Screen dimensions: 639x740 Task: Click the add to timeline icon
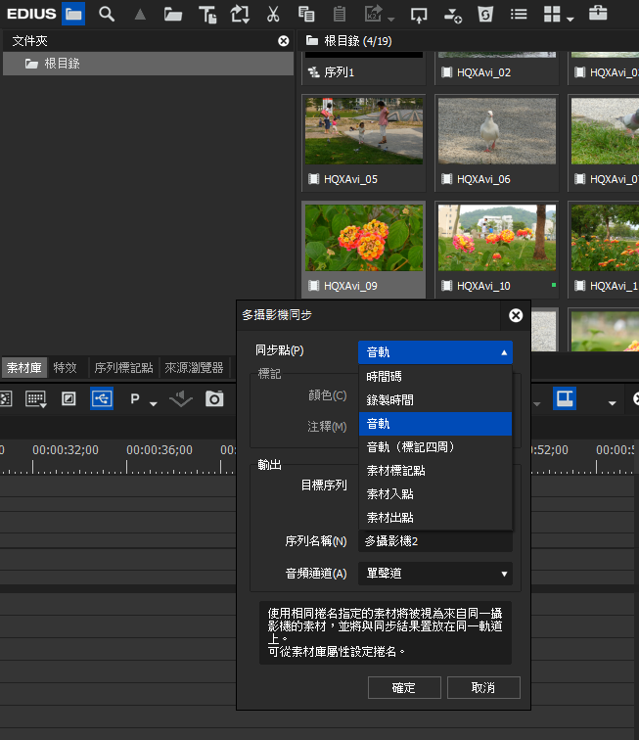click(453, 15)
